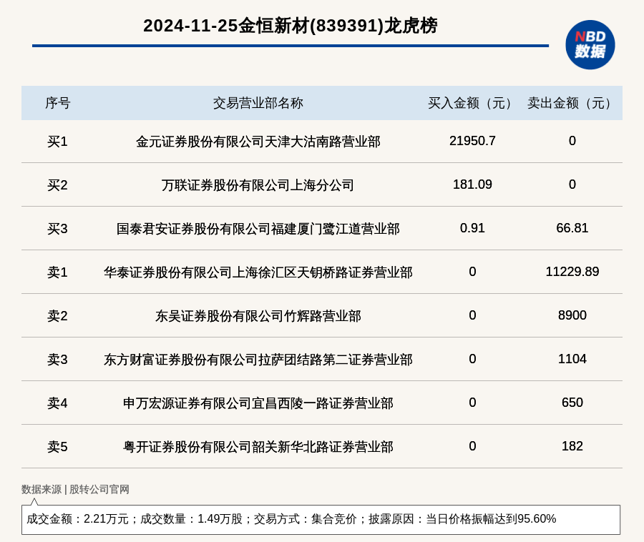The width and height of the screenshot is (644, 542).
Task: Click the buy amount 0 in the 卖4 row
Action: 472,403
